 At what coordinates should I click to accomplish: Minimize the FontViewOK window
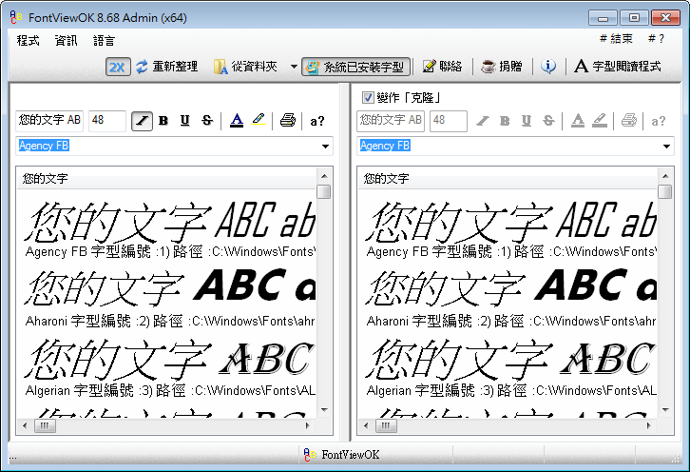click(x=603, y=18)
